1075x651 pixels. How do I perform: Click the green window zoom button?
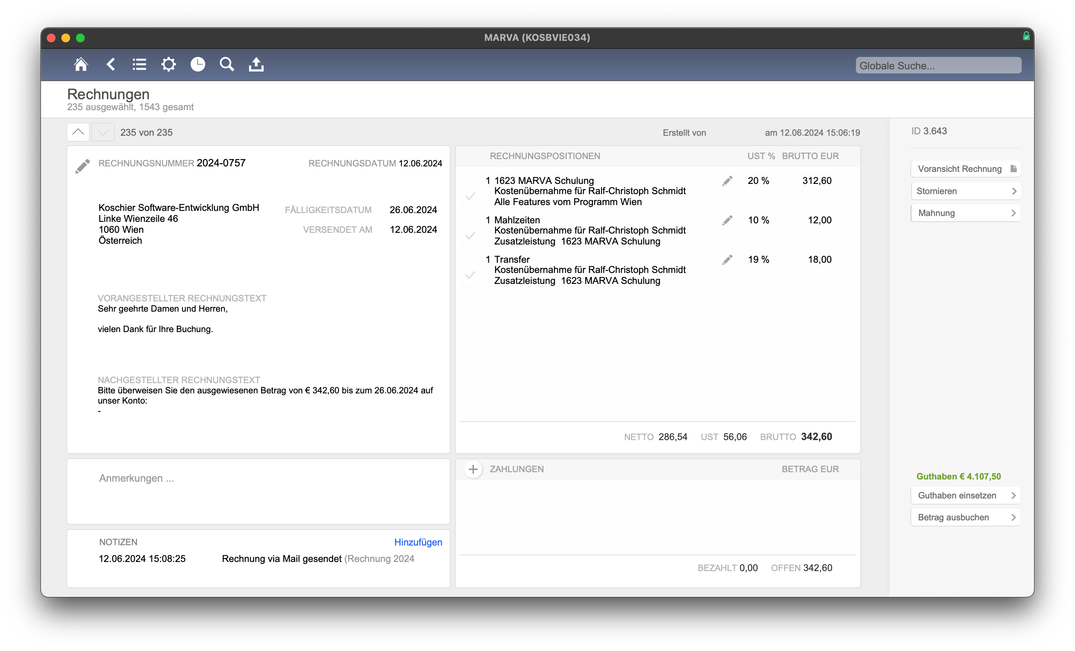tap(80, 38)
